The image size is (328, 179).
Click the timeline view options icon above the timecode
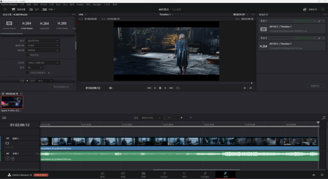(x=4, y=118)
